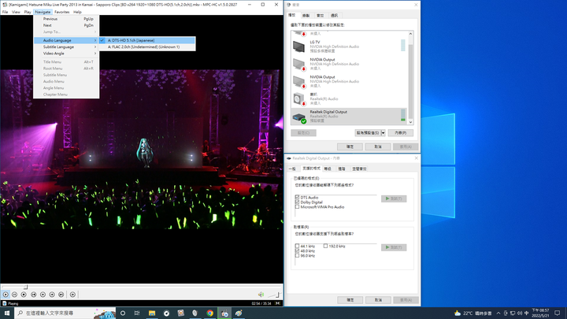
Task: Close the Navigate menu from the menu bar
Action: tap(43, 12)
